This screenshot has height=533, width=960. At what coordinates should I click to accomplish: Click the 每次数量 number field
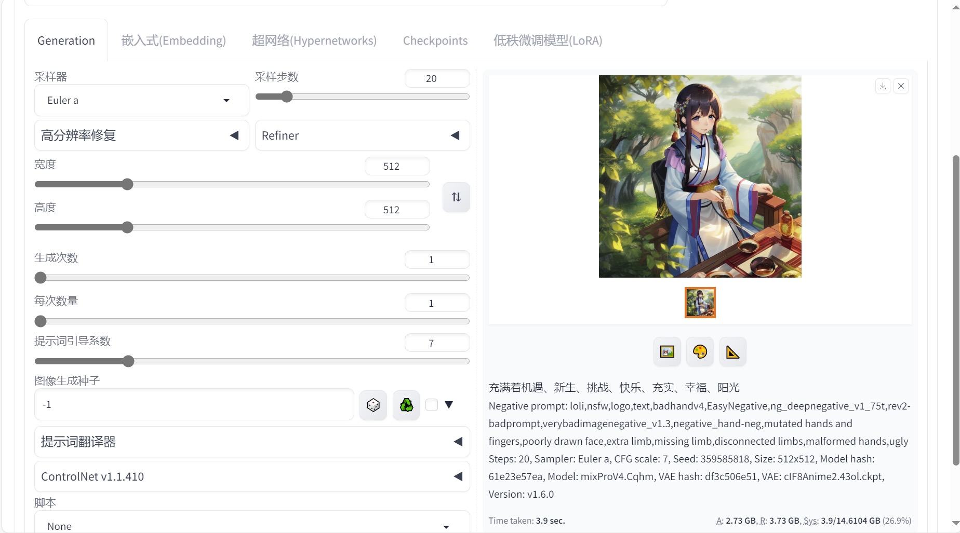click(x=437, y=303)
